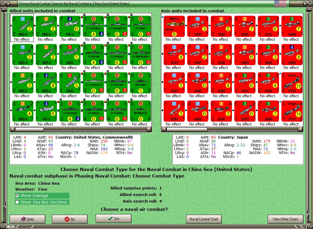
Task: Click the Axis 'NAtt: 179' value
Action: click(x=261, y=141)
